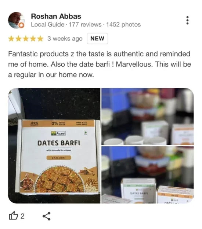This screenshot has width=202, height=229.
Task: Open reviewer name Roshan Abbas
Action: [x=56, y=16]
